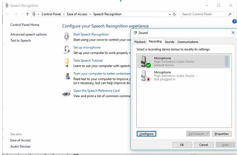This screenshot has height=155, width=237.
Task: Click the microphone level meter bar
Action: pos(227,61)
